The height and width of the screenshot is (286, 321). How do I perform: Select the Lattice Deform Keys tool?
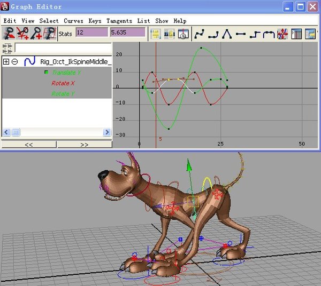50,34
